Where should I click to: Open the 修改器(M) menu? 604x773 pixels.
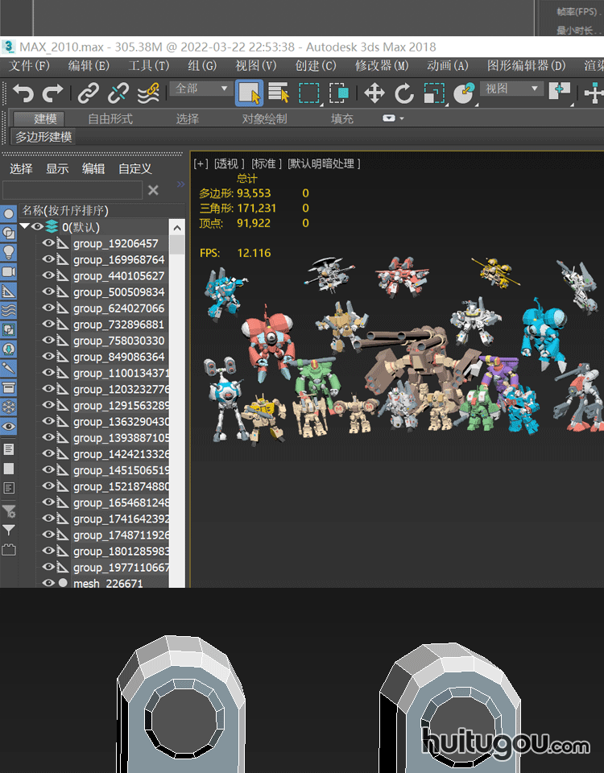tap(382, 65)
